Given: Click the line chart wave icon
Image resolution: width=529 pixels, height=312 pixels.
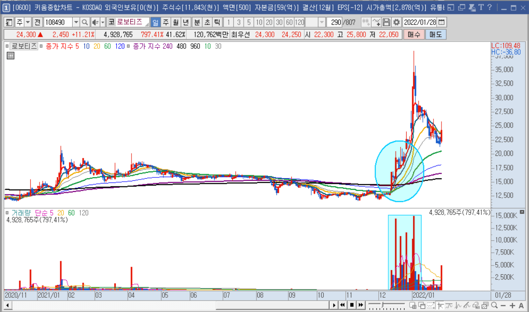Looking at the screenshot, I should tap(449, 305).
